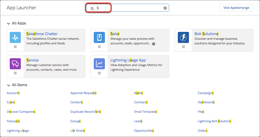Click drag handle under Lightning Usage App icon
Image resolution: width=260 pixels, height=137 pixels.
pyautogui.click(x=99, y=73)
